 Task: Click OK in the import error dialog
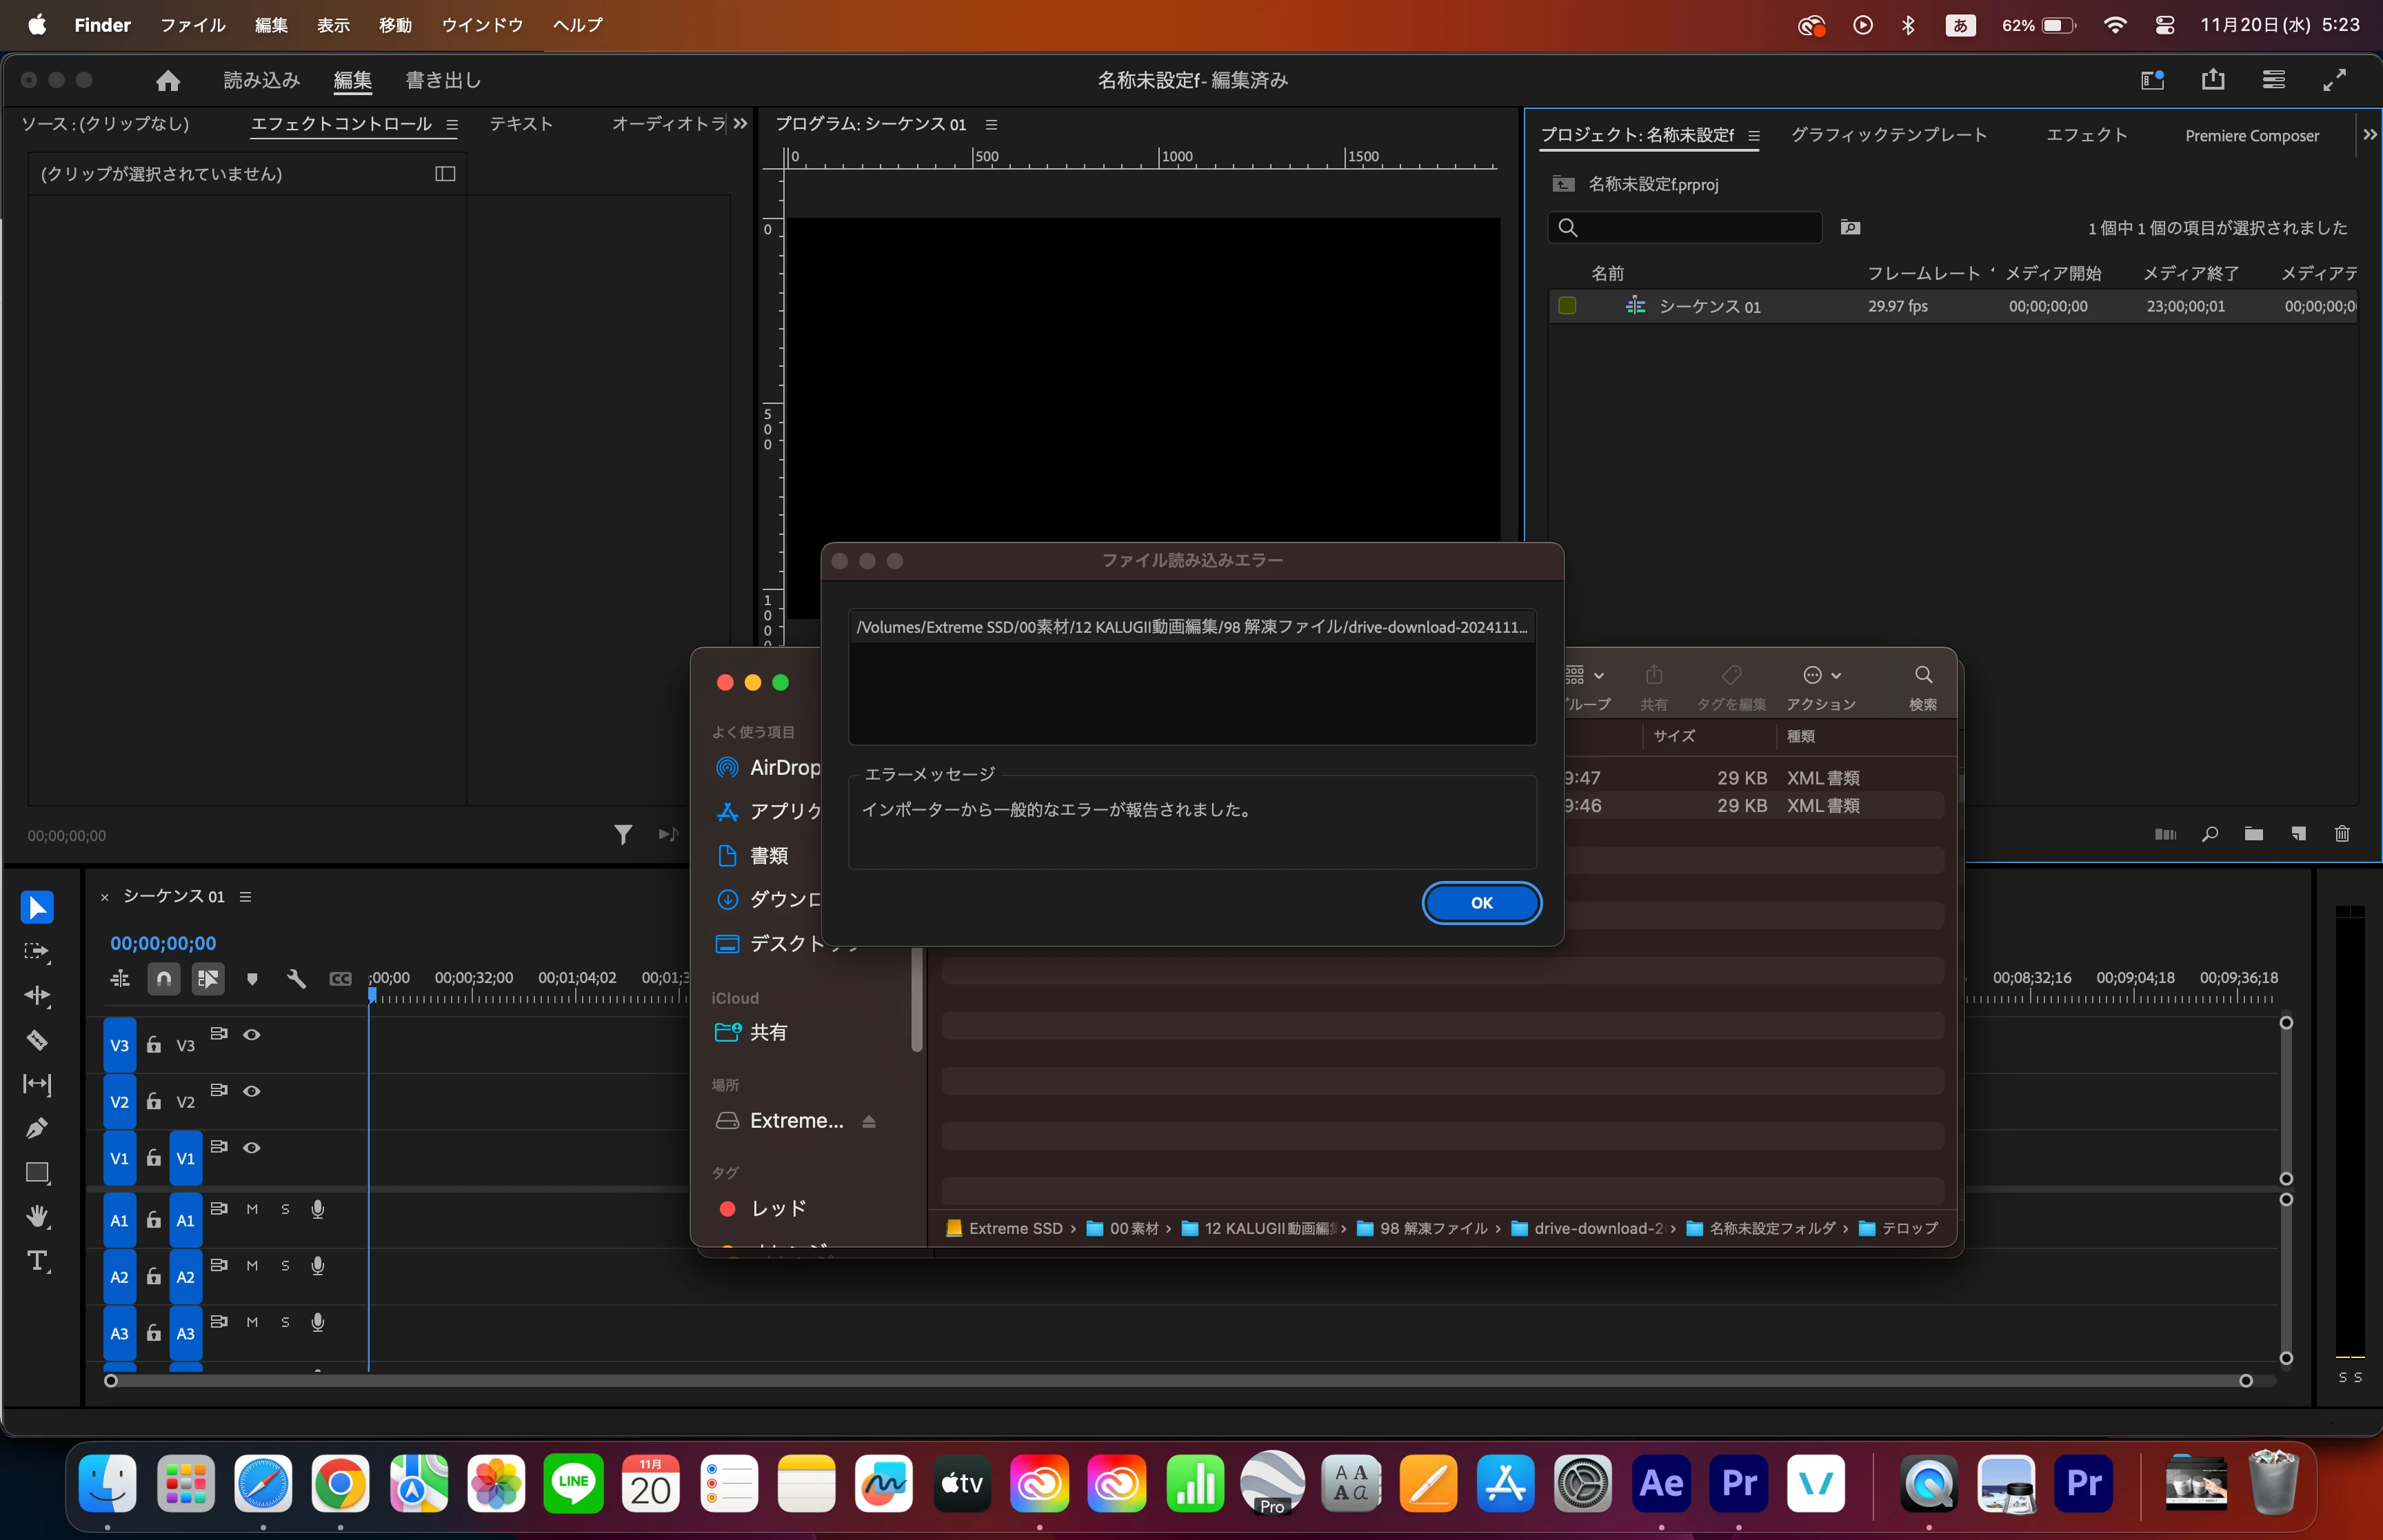(1481, 903)
